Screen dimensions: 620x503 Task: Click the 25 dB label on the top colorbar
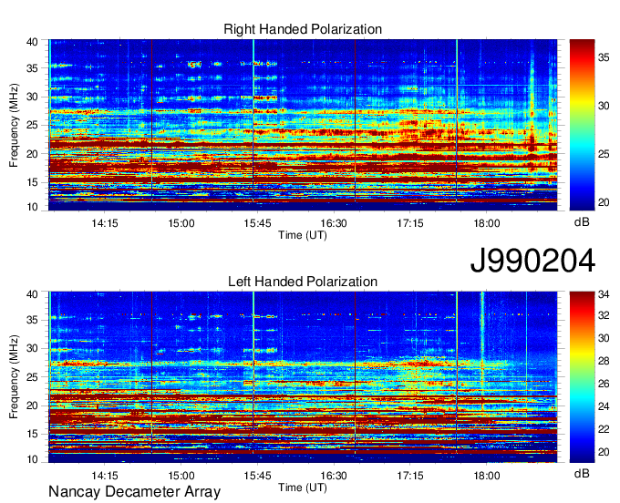tap(604, 154)
